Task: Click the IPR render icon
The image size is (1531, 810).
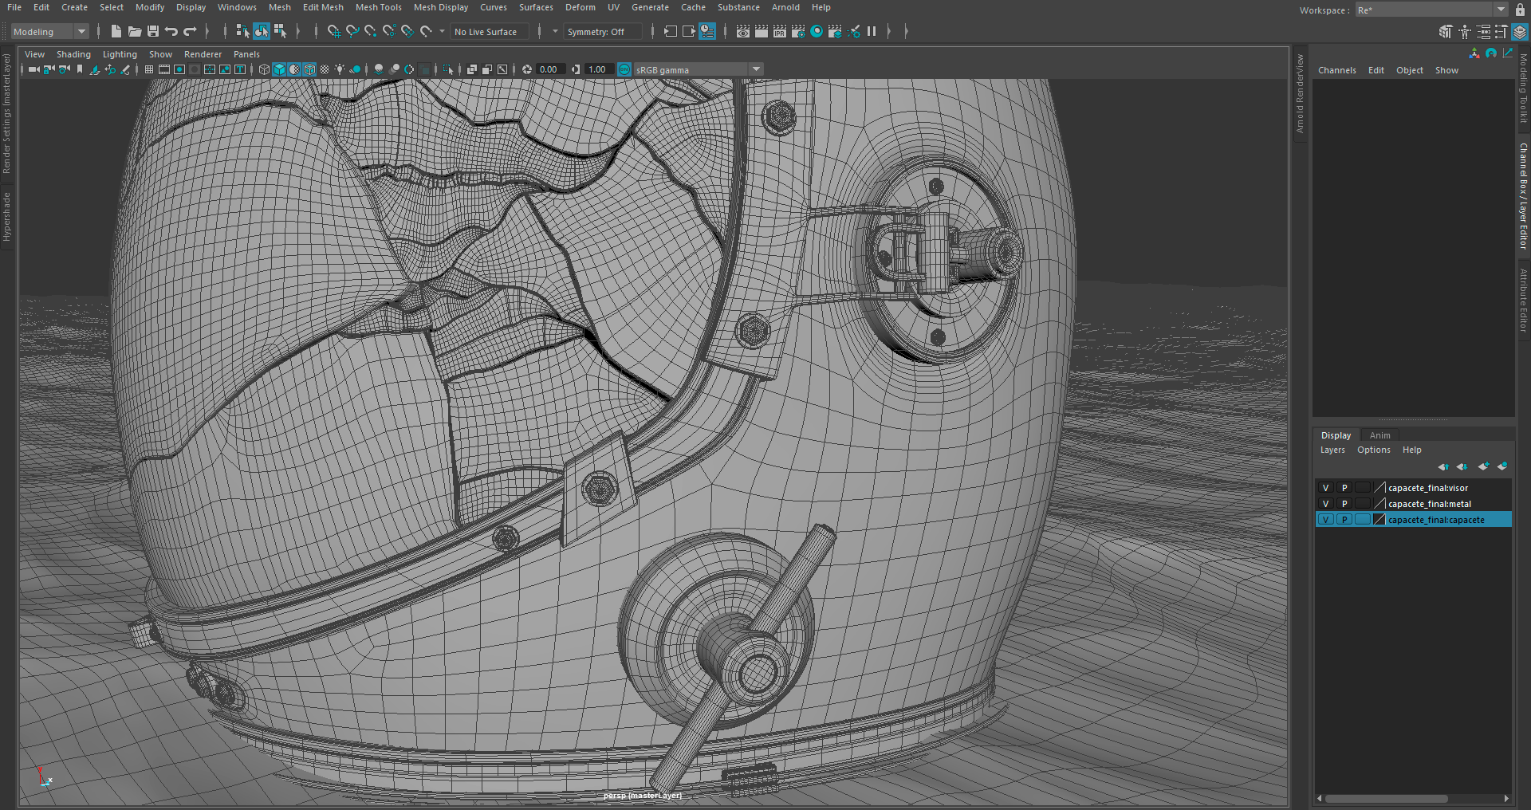Action: click(x=780, y=32)
